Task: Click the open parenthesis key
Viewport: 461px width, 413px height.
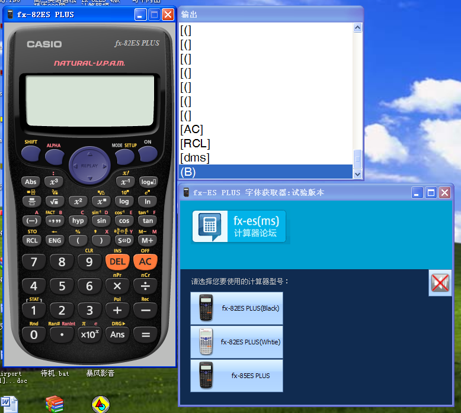Action: pyautogui.click(x=78, y=240)
